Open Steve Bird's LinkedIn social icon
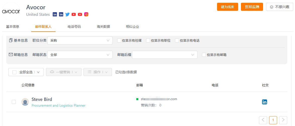Viewport: 295px width, 126px height. [x=265, y=102]
